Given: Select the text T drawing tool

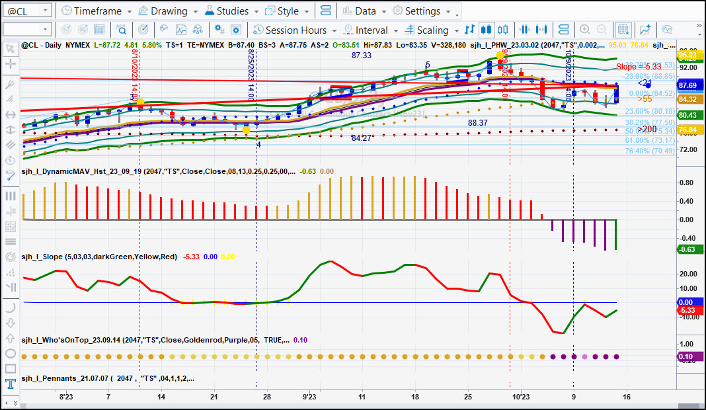Looking at the screenshot, I should 10,384.
